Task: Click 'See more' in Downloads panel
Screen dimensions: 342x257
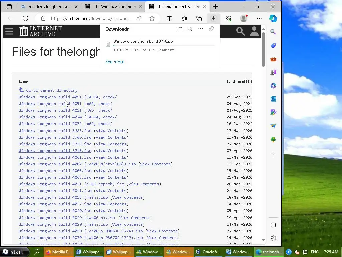Action: coord(115,62)
